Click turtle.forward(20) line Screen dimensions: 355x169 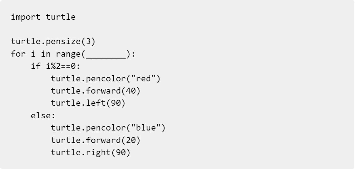[96, 140]
